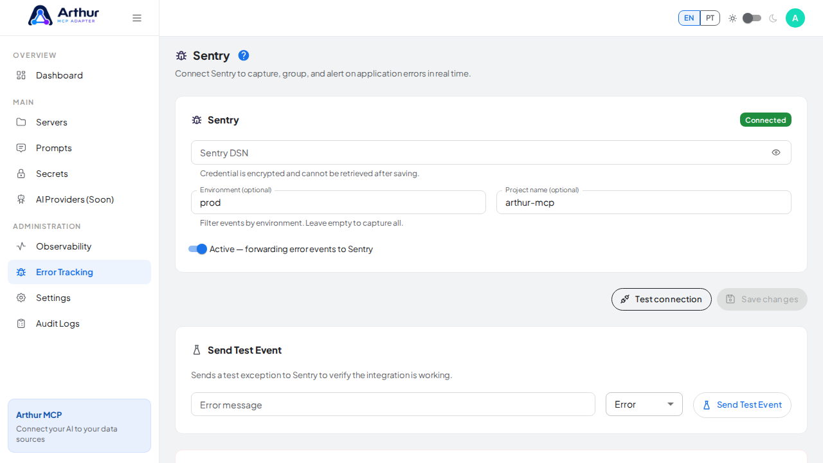Click the bug icon in the Sentry card header
This screenshot has width=823, height=463.
point(197,120)
